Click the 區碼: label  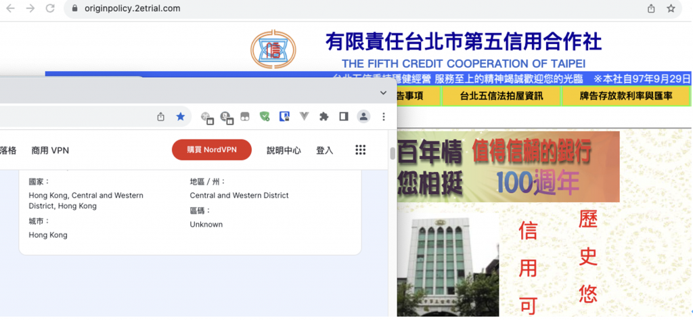point(200,210)
